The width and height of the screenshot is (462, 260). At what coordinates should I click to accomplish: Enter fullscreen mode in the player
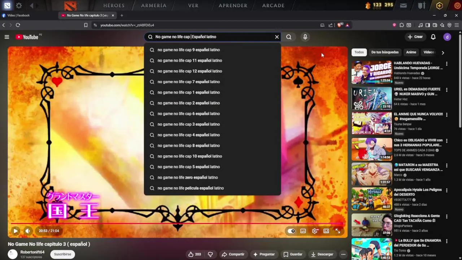[338, 231]
